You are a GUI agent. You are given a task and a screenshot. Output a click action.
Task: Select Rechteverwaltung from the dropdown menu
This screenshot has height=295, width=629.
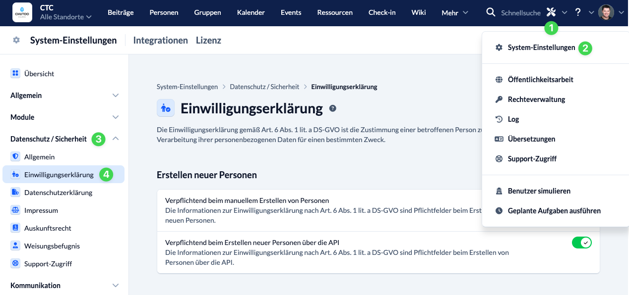click(x=536, y=99)
